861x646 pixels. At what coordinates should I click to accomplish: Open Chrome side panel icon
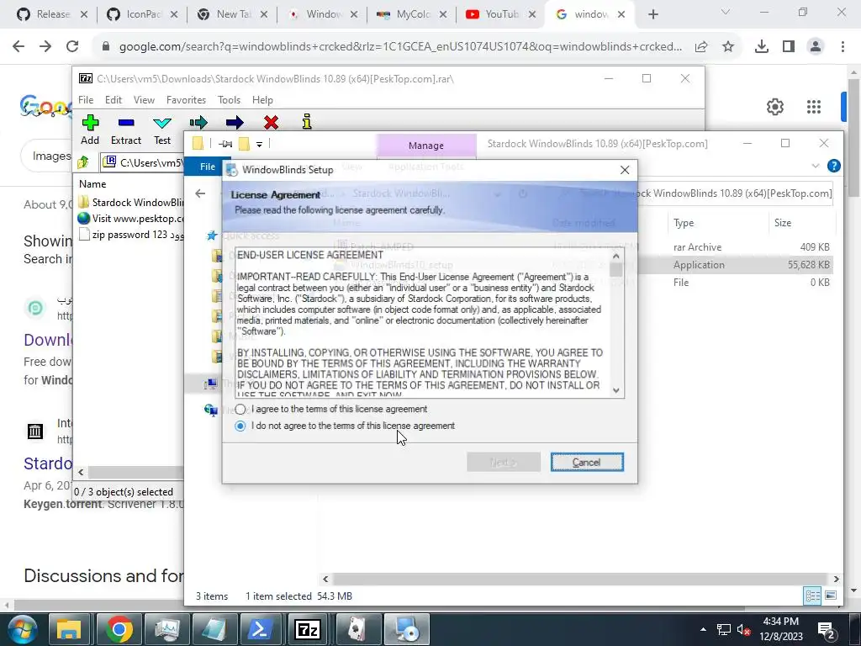tap(789, 47)
